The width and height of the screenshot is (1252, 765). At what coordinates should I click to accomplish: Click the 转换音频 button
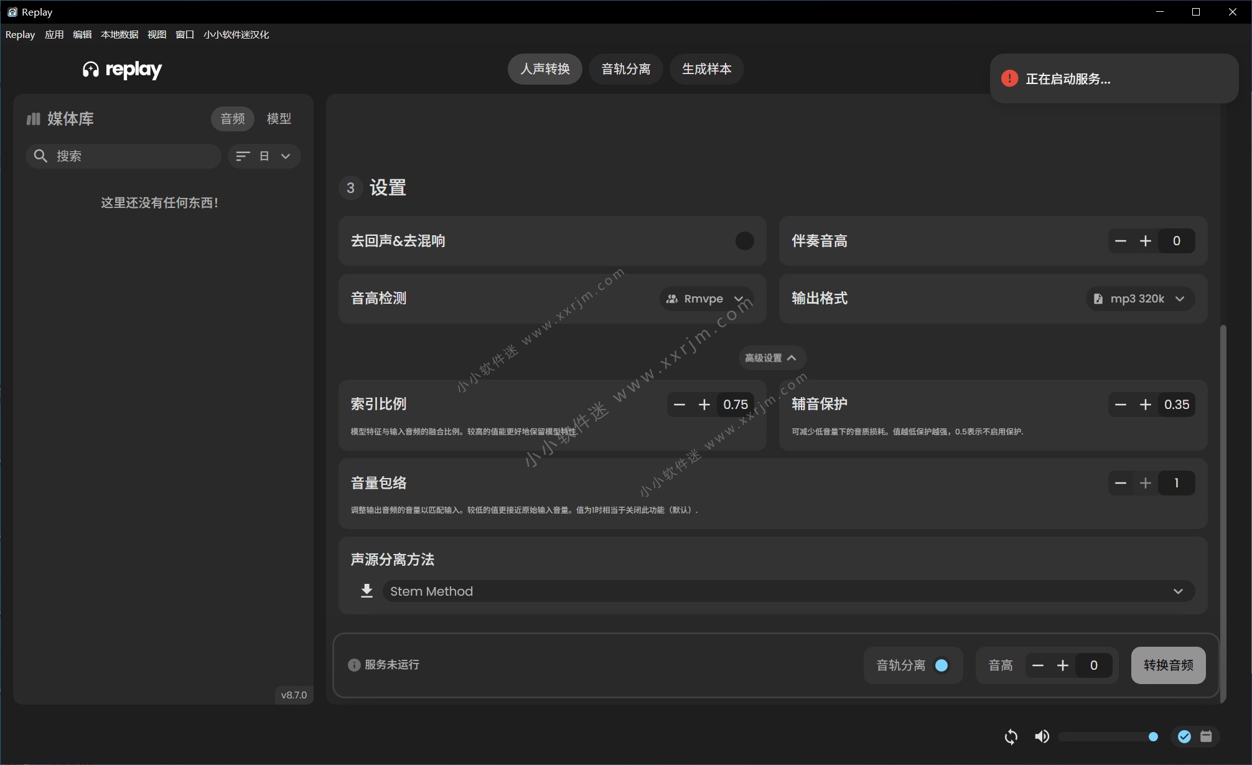point(1168,665)
